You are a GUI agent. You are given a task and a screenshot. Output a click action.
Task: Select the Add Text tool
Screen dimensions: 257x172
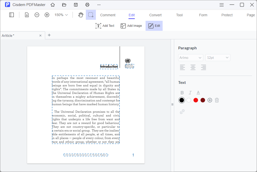(x=105, y=26)
